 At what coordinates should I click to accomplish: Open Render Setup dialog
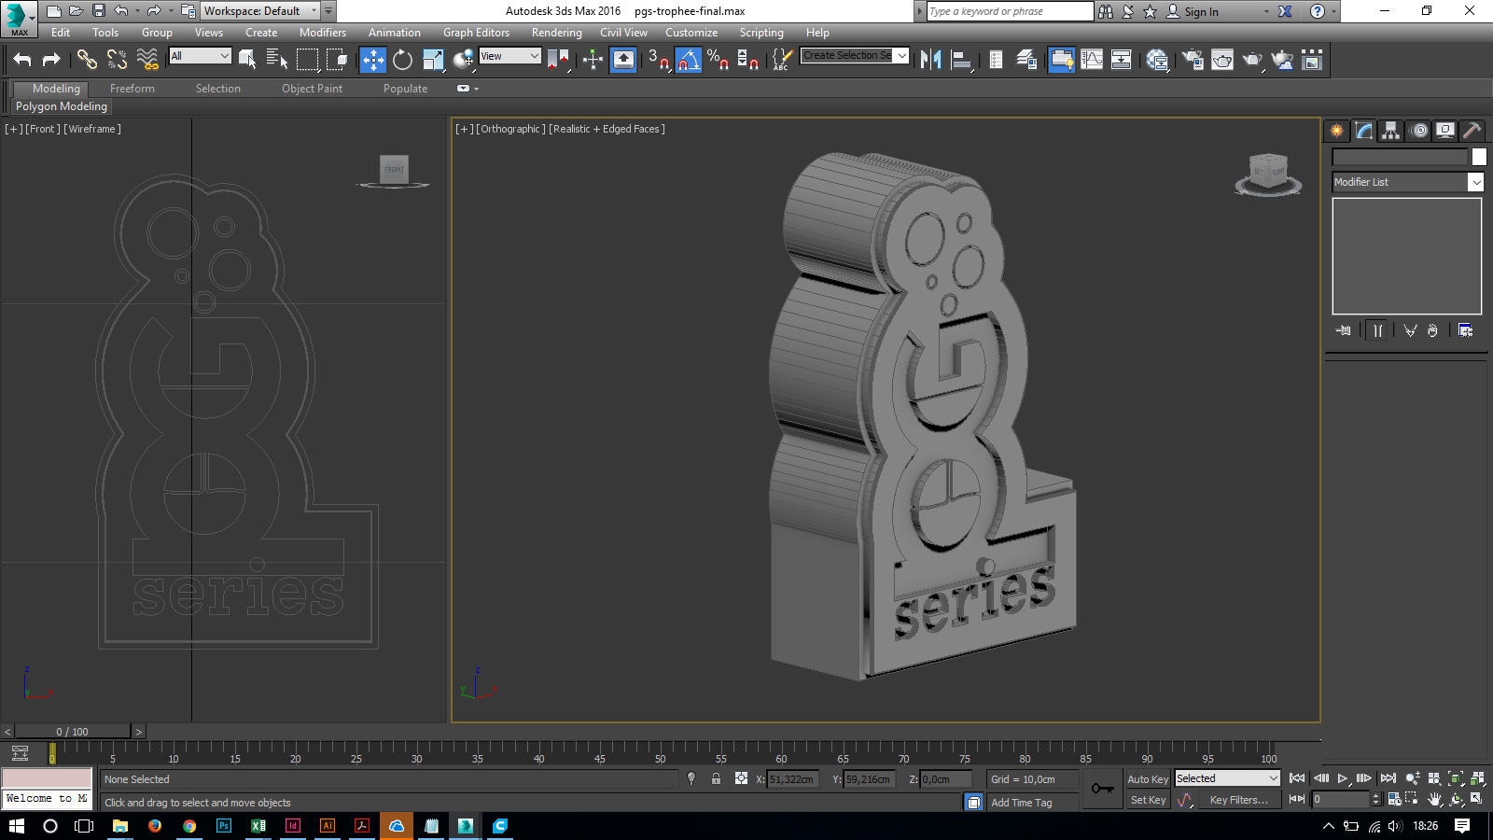coord(1192,60)
